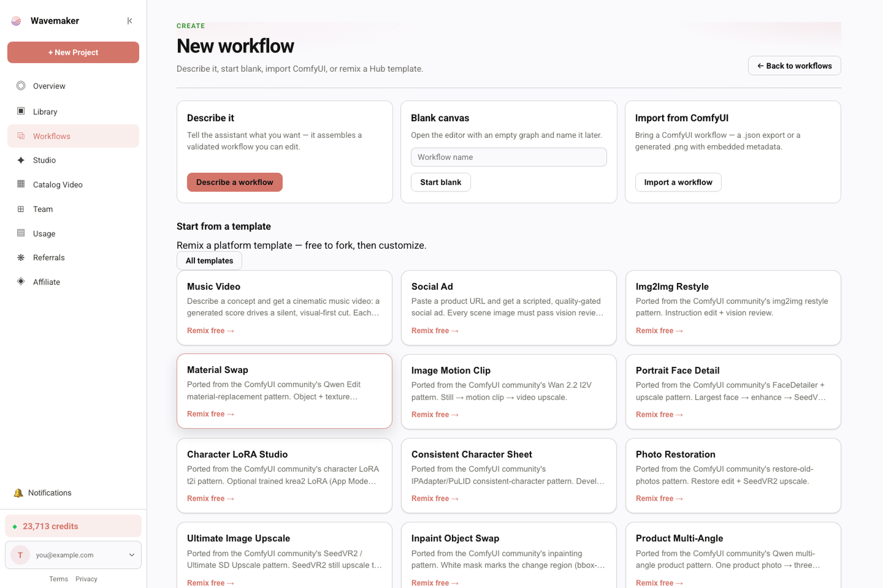Click the Img2Img Restyle card title
The height and width of the screenshot is (588, 883).
click(x=672, y=286)
